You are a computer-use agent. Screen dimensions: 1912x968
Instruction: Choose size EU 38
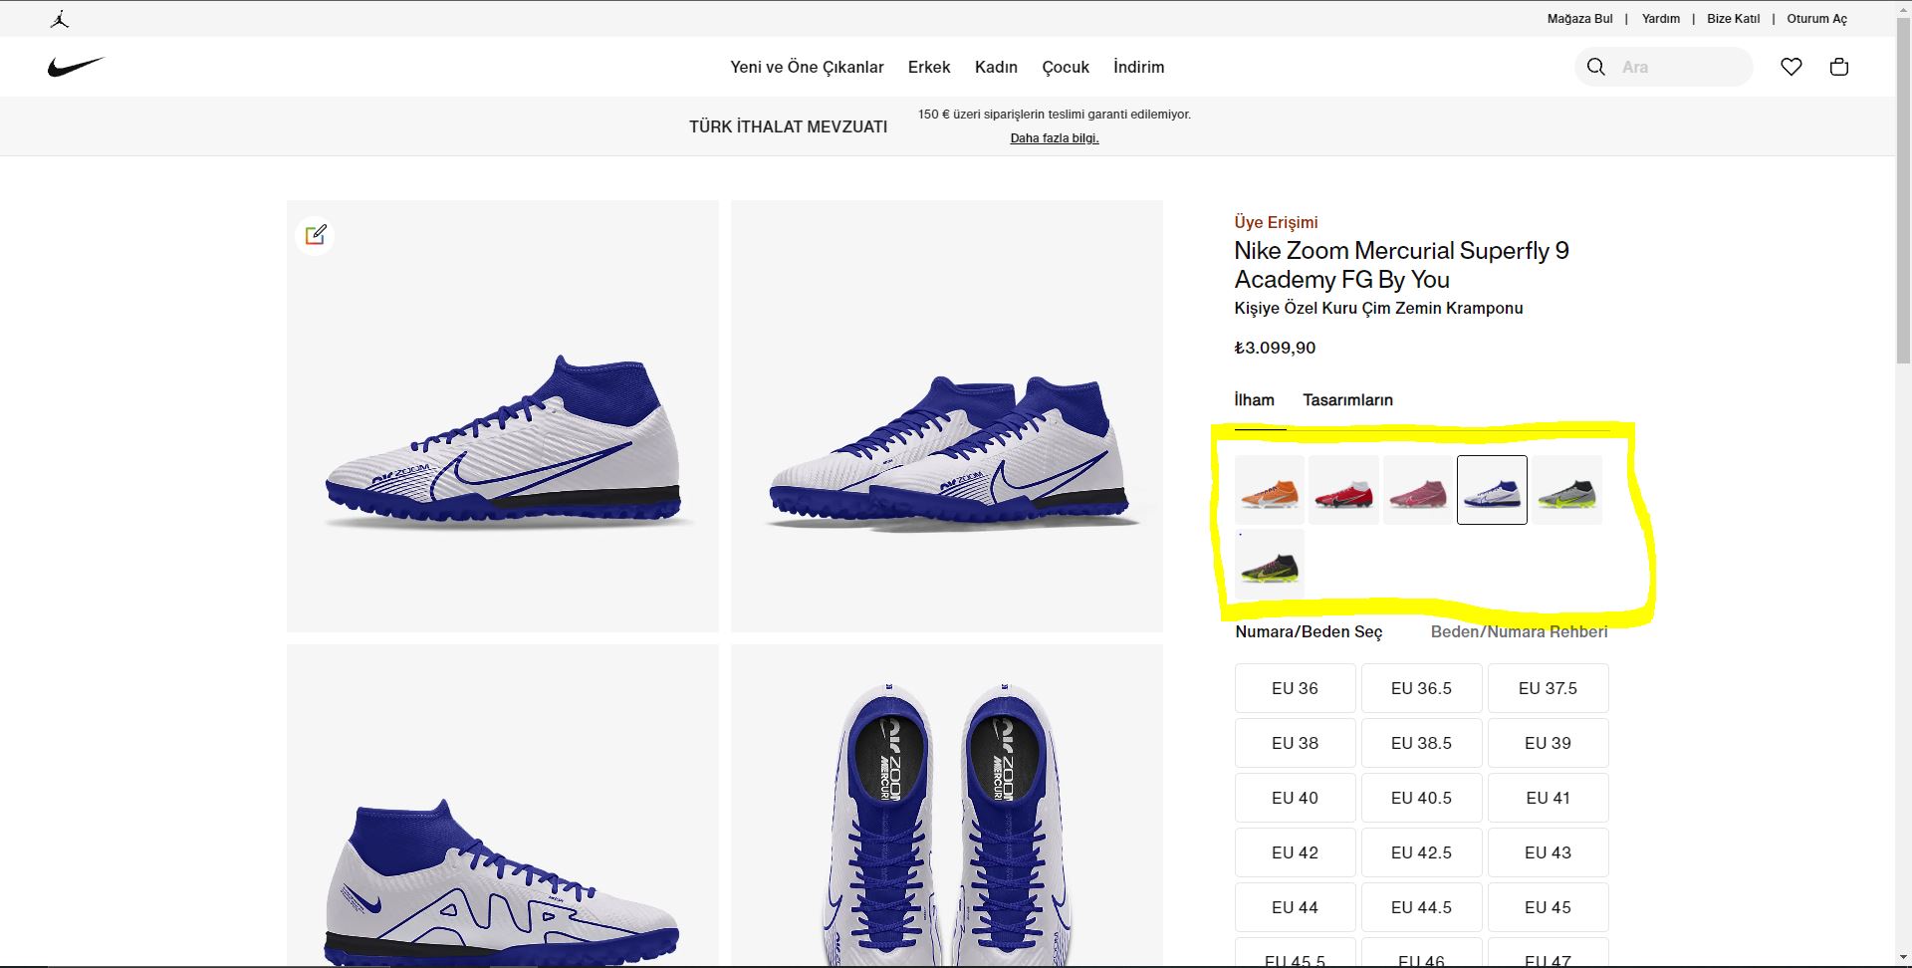[x=1295, y=743]
